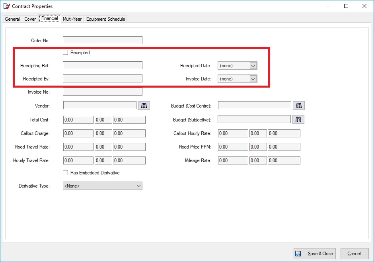Open Budget (Cost Centre) lookup binoculars
This screenshot has height=262, width=374.
pos(299,106)
